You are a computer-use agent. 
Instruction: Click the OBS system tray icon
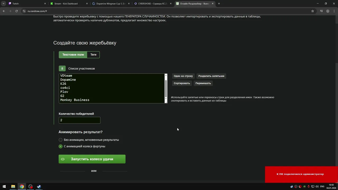pyautogui.click(x=296, y=187)
